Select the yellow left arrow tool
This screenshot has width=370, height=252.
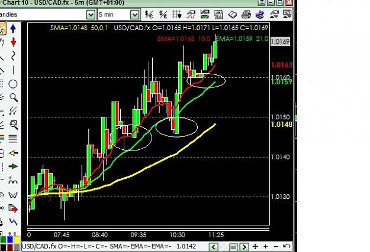click(x=13, y=153)
